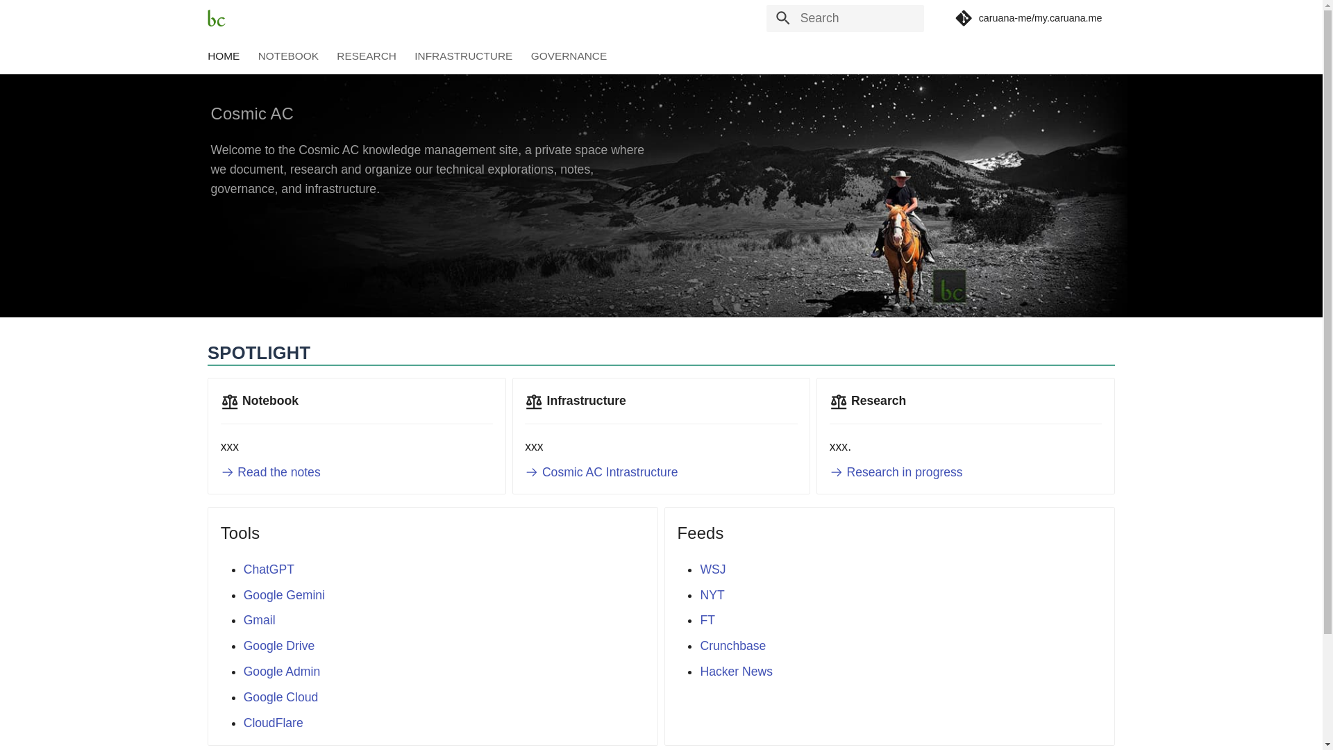This screenshot has height=750, width=1333.
Task: Open the ChatGPT tool link
Action: point(268,569)
